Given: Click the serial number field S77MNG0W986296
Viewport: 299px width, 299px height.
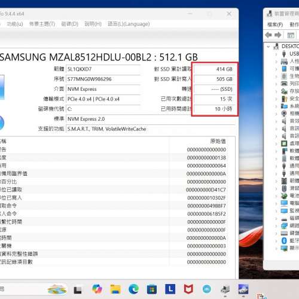Looking at the screenshot, I should [103, 79].
